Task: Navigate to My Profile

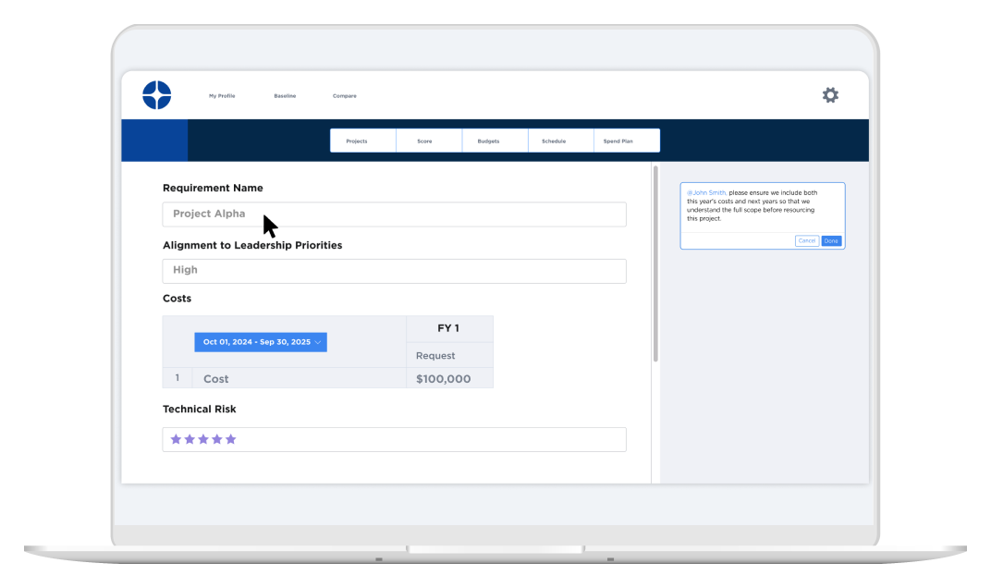Action: (x=222, y=95)
